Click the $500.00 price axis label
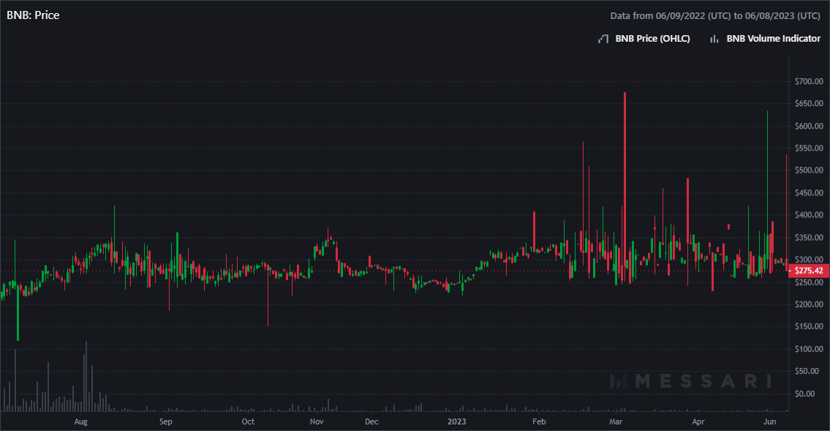 809,170
